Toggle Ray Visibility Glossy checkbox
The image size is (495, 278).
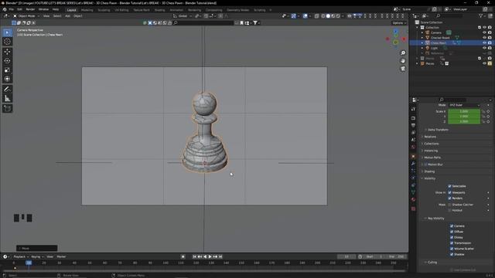452,237
